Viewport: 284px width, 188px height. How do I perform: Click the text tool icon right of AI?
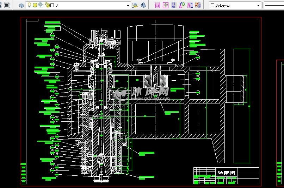click(x=198, y=5)
